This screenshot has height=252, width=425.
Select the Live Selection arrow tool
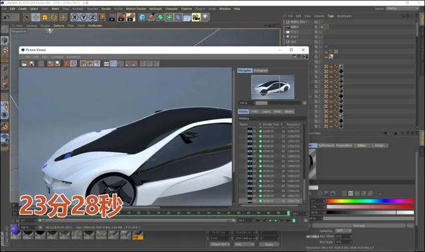(x=27, y=17)
